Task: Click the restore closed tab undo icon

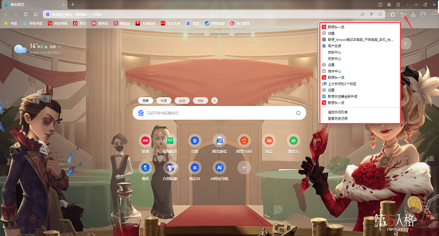Action: click(402, 14)
